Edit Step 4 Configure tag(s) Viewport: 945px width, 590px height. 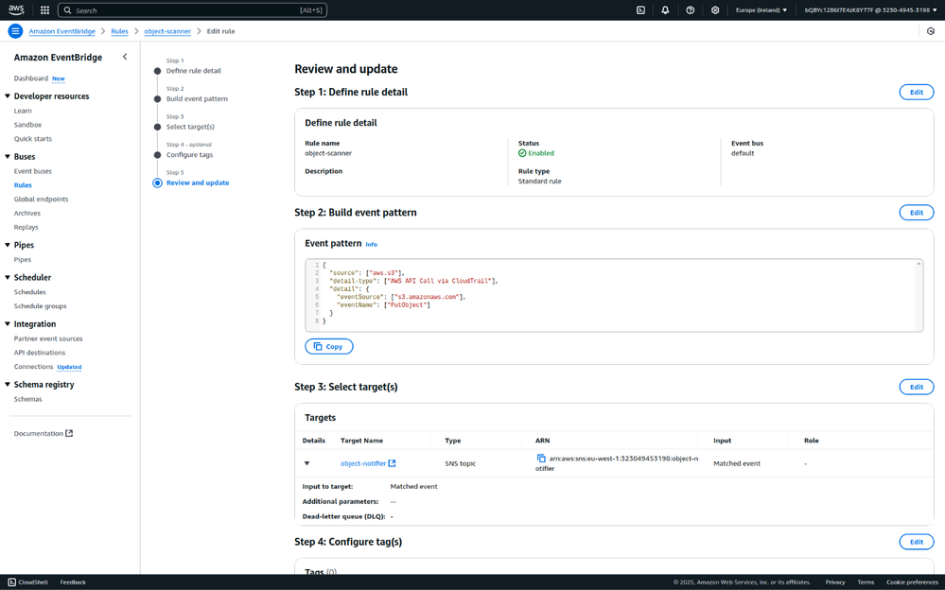click(916, 542)
